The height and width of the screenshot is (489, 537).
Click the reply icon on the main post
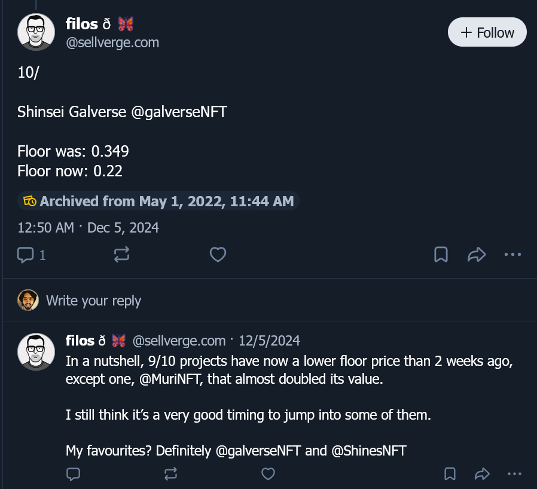click(x=26, y=255)
